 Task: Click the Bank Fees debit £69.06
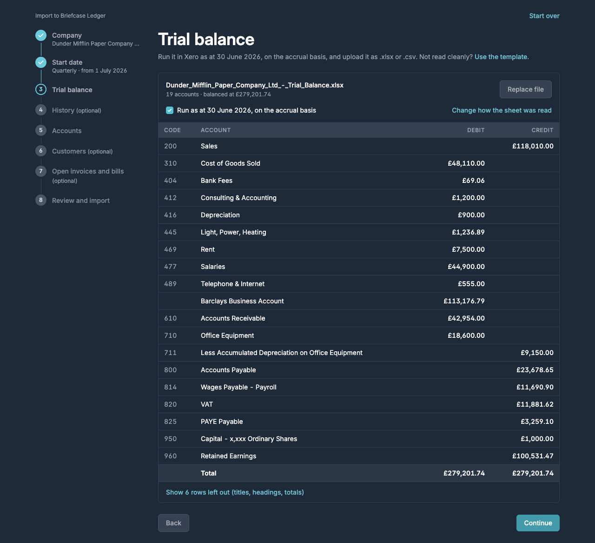point(473,181)
